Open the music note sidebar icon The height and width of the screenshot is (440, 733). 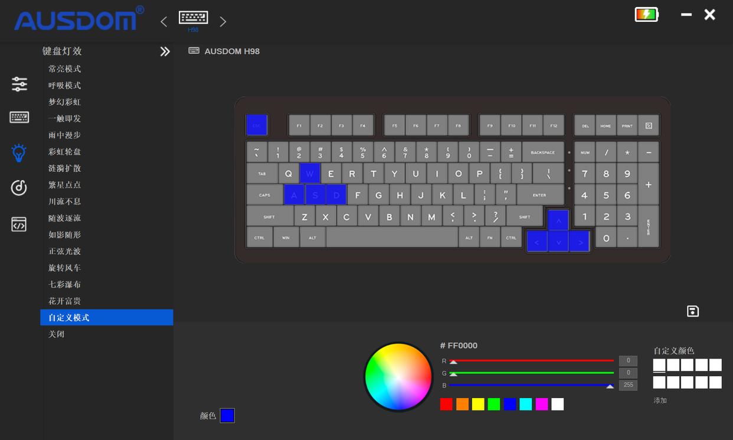click(x=19, y=188)
